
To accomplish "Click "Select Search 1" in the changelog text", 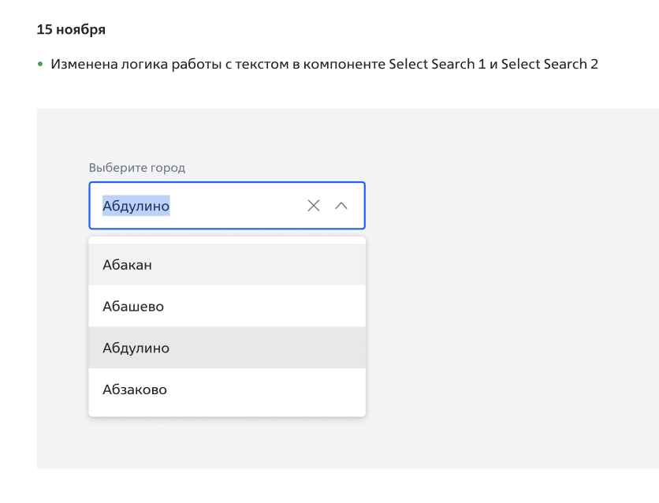I will pyautogui.click(x=437, y=64).
